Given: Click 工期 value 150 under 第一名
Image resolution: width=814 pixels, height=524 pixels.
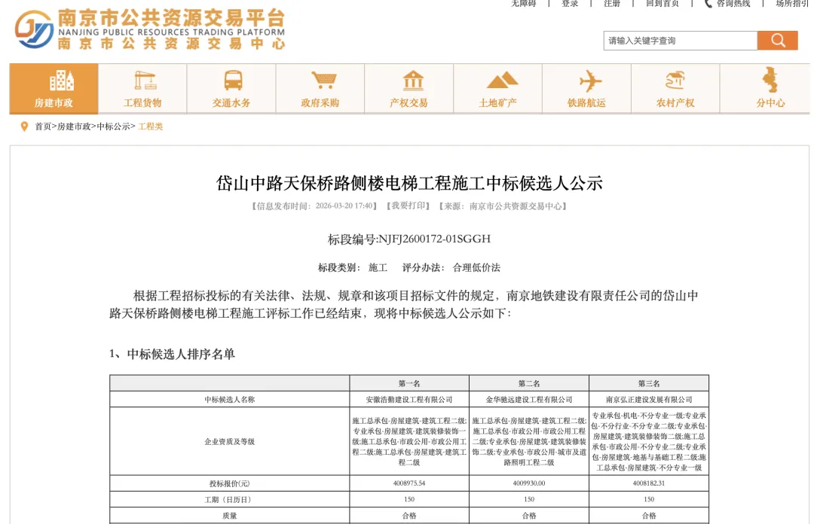Looking at the screenshot, I should (x=409, y=499).
